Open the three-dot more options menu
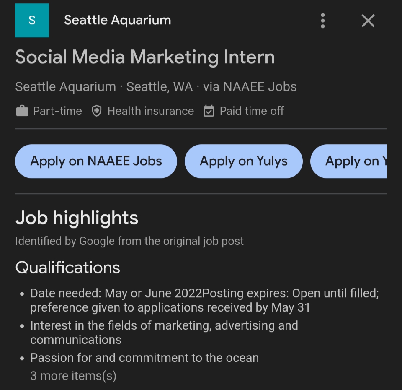The width and height of the screenshot is (402, 390). (x=322, y=21)
